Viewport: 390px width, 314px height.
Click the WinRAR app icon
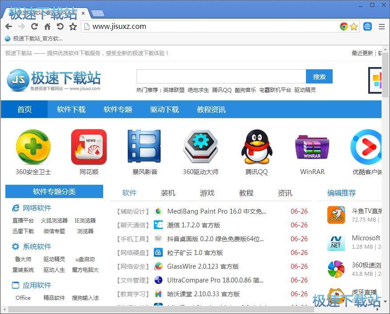click(x=312, y=147)
